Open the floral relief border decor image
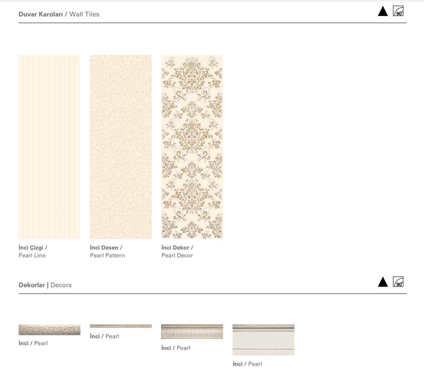The width and height of the screenshot is (424, 375). (49, 330)
